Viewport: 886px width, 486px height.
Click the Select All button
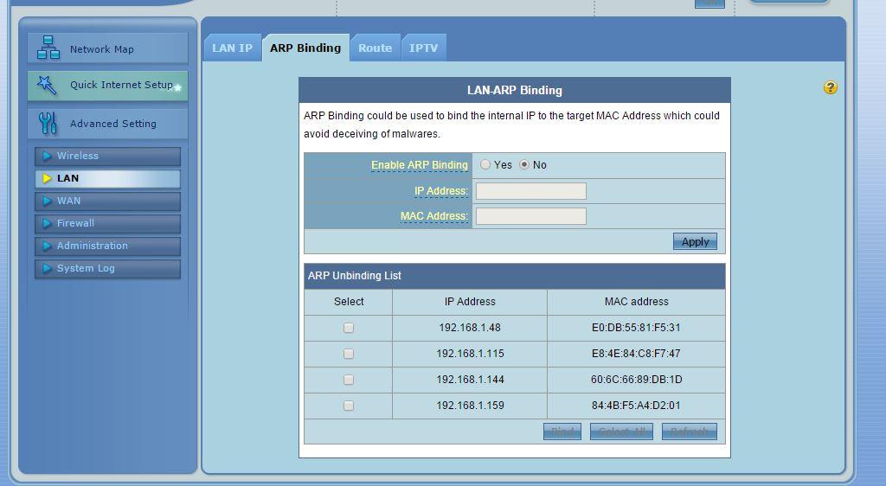click(x=621, y=432)
